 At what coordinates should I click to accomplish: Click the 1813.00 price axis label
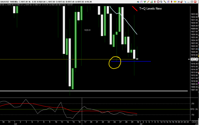194,72
